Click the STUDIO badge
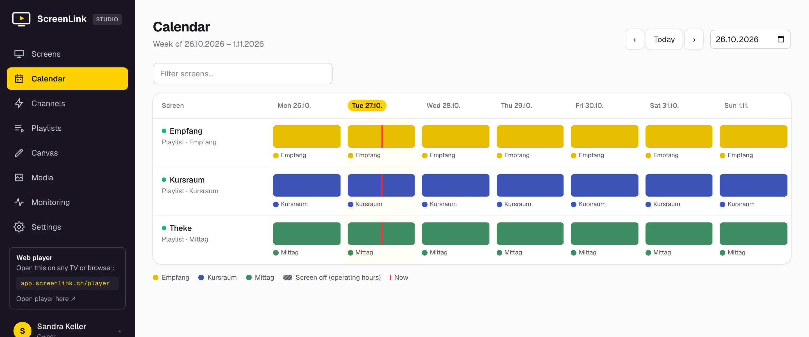The height and width of the screenshot is (337, 809). point(107,19)
